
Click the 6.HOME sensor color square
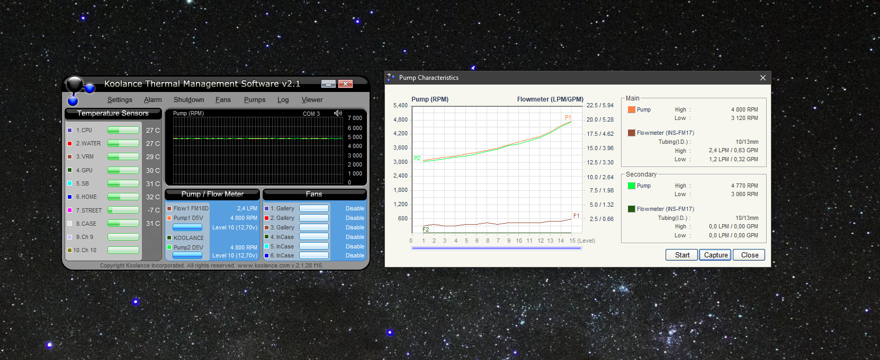[69, 197]
